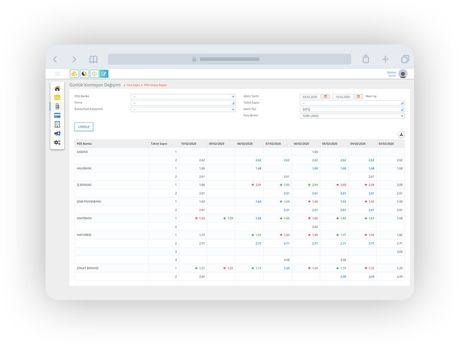Expand the POS Banka dropdown
Viewport: 460px width, 346px height.
point(183,97)
